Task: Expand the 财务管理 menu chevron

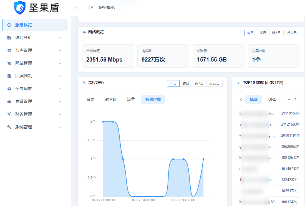Action: click(60, 114)
